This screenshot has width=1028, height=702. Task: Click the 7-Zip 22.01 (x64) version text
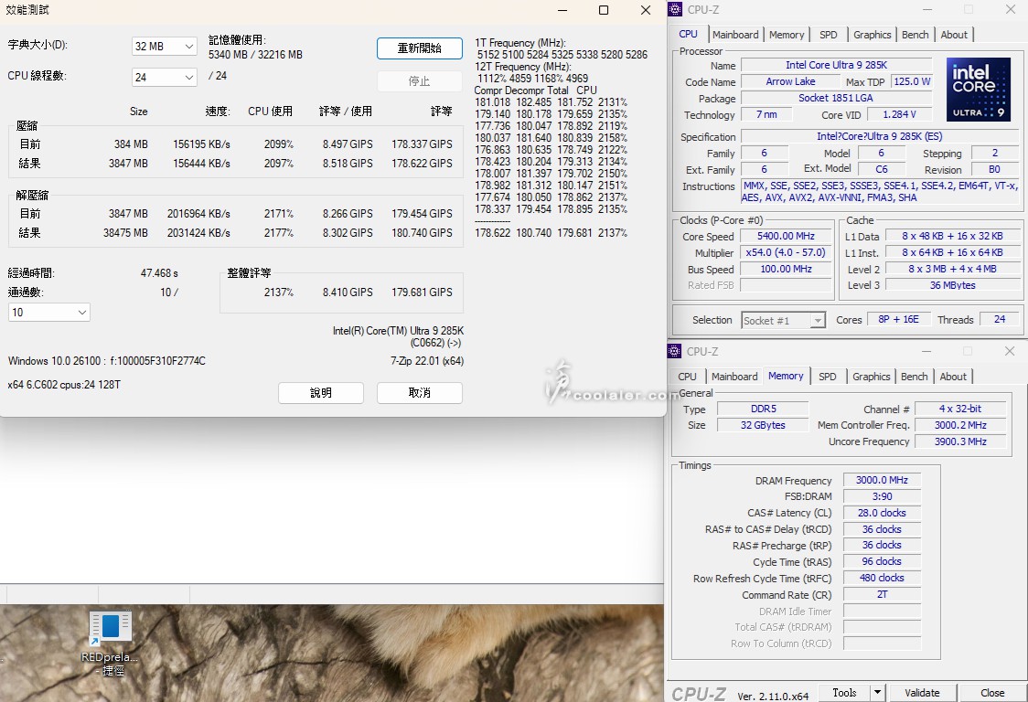pos(427,361)
